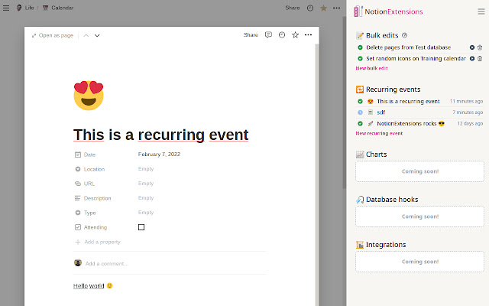
Task: Click the New recurring event link
Action: click(379, 133)
